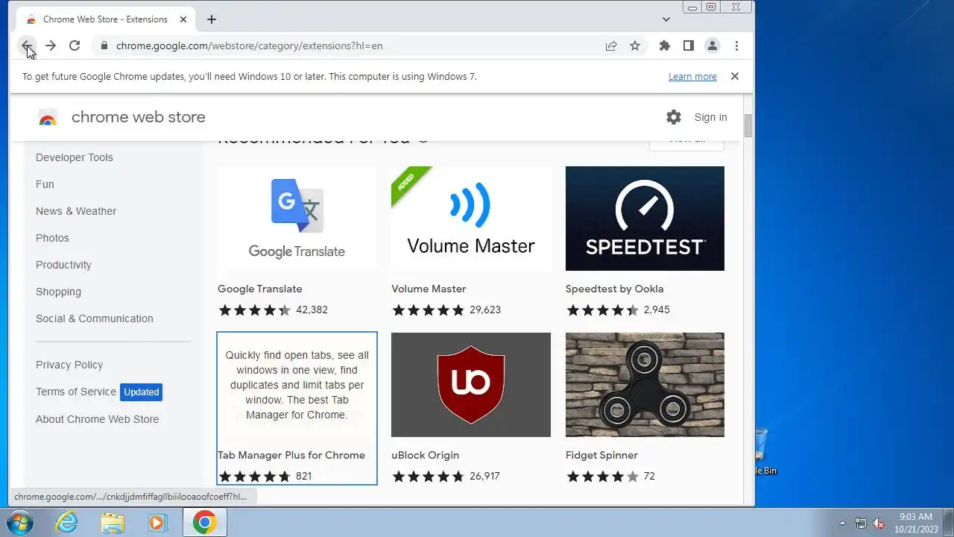Click the Tab Manager Plus description card

pyautogui.click(x=297, y=385)
